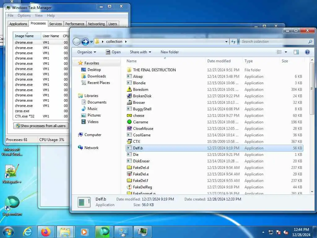Open the address bar history dropdown
Image resolution: width=317 pixels, height=238 pixels.
tap(226, 42)
